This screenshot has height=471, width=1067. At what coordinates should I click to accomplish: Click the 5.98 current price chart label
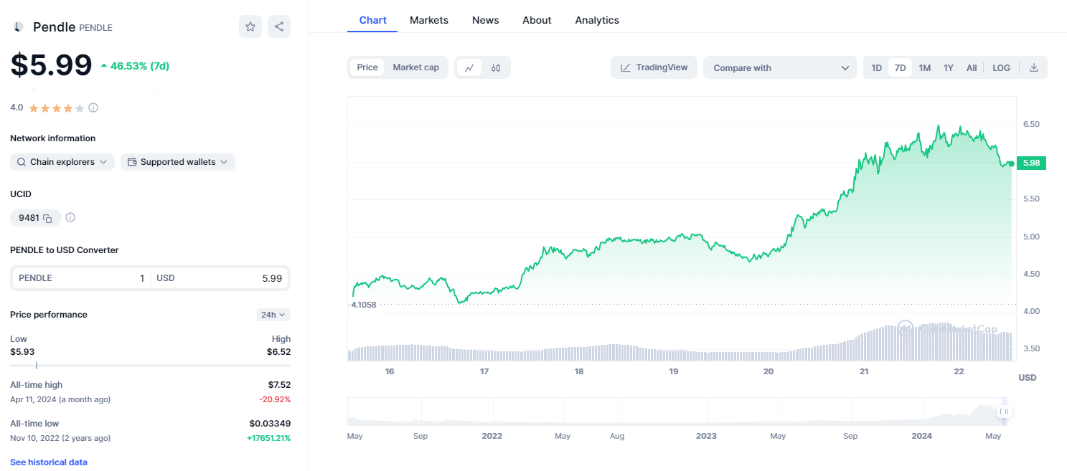tap(1032, 163)
